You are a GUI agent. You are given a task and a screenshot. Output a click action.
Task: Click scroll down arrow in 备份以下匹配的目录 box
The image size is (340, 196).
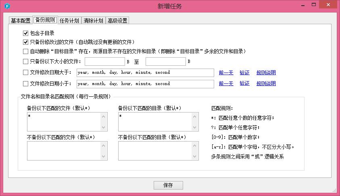pos(194,127)
